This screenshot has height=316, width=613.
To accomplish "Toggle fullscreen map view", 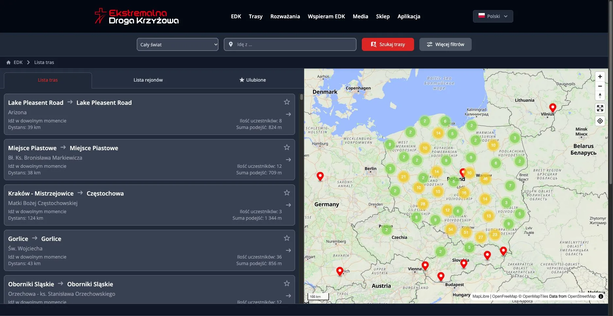I will tap(600, 108).
